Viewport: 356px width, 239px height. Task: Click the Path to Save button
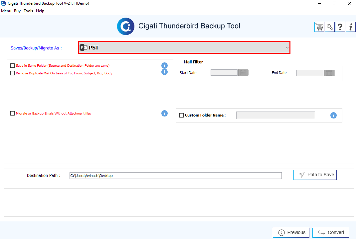315,175
